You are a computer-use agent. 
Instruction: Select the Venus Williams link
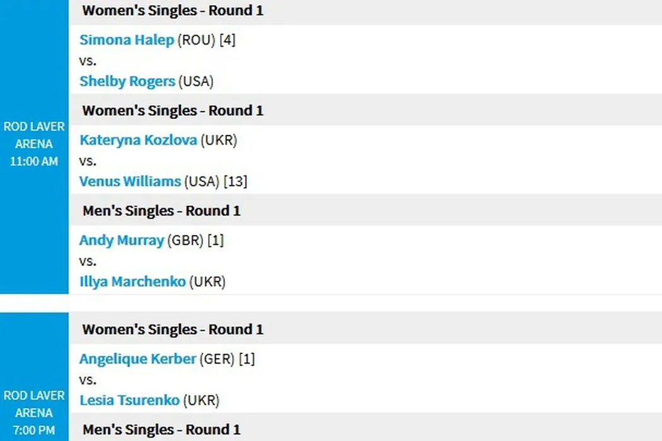point(130,181)
